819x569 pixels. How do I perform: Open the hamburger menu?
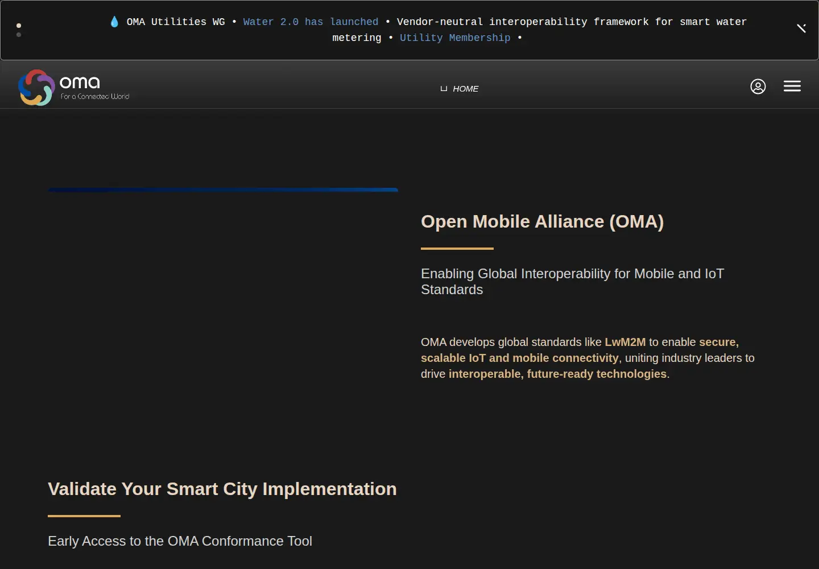[x=792, y=86]
